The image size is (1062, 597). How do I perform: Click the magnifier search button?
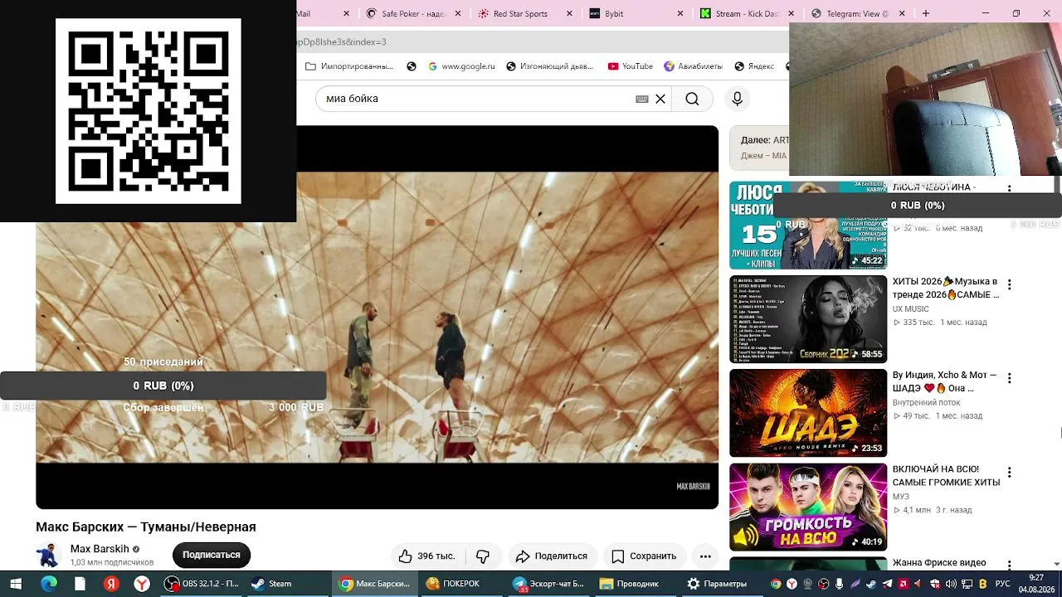pos(692,99)
